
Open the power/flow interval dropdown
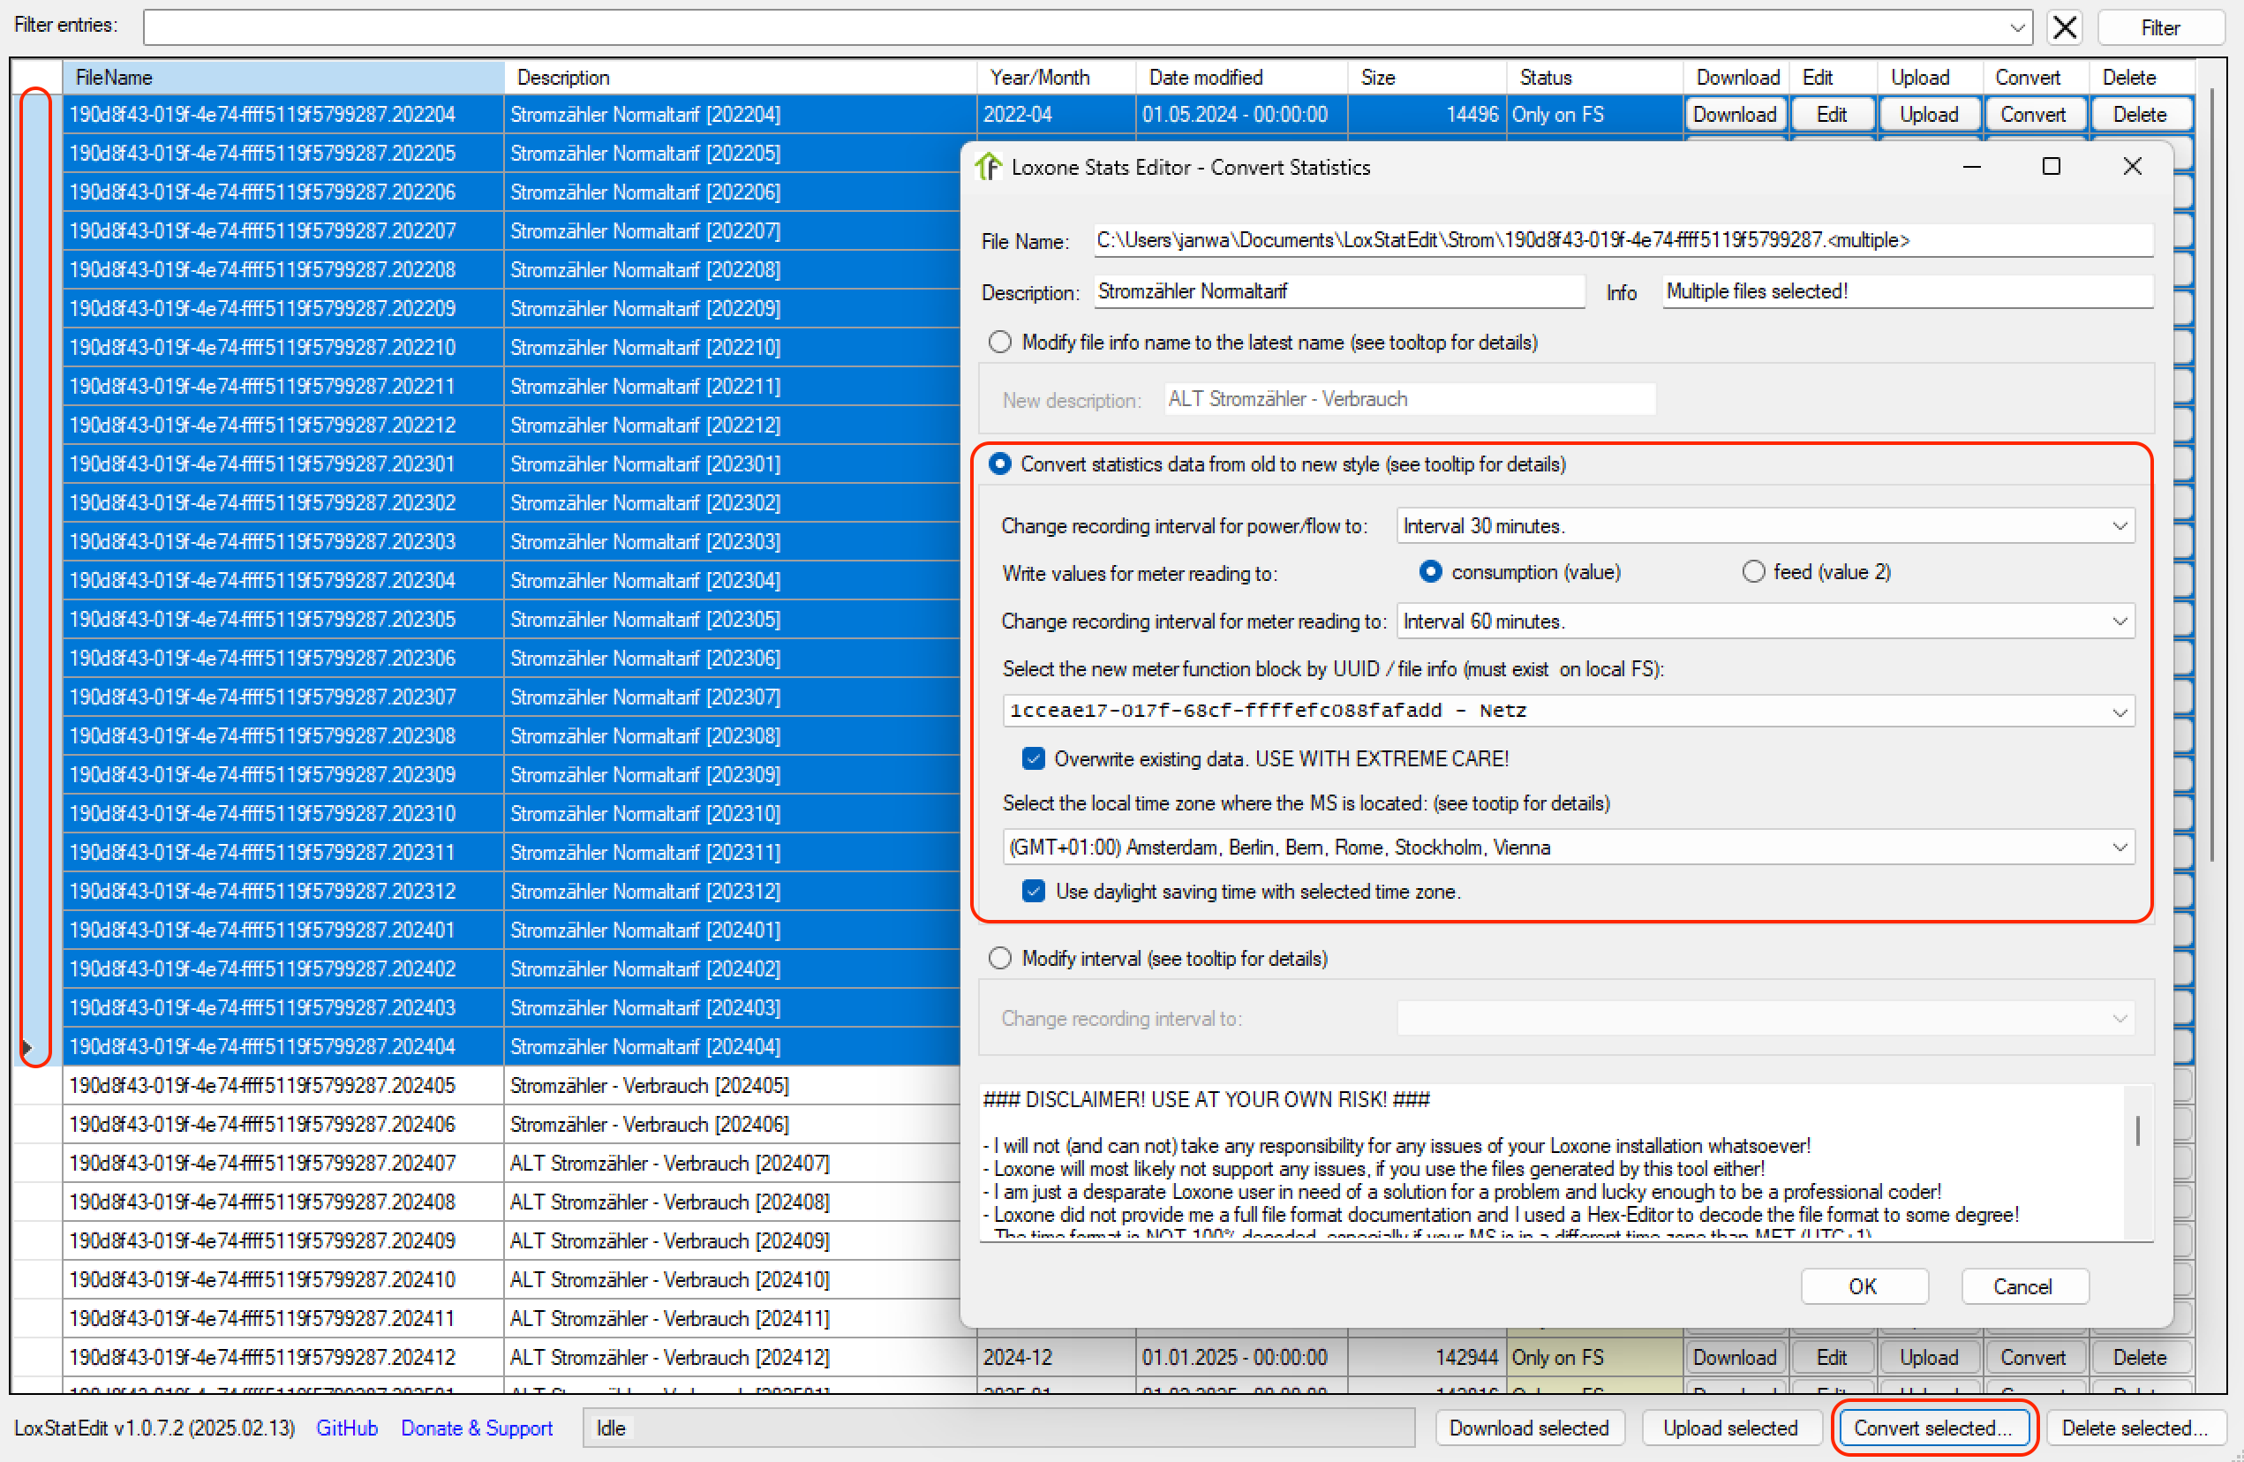[2119, 526]
